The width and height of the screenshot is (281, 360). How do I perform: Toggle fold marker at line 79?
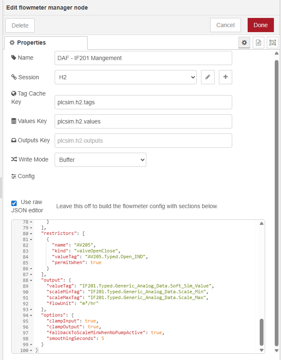point(31,228)
